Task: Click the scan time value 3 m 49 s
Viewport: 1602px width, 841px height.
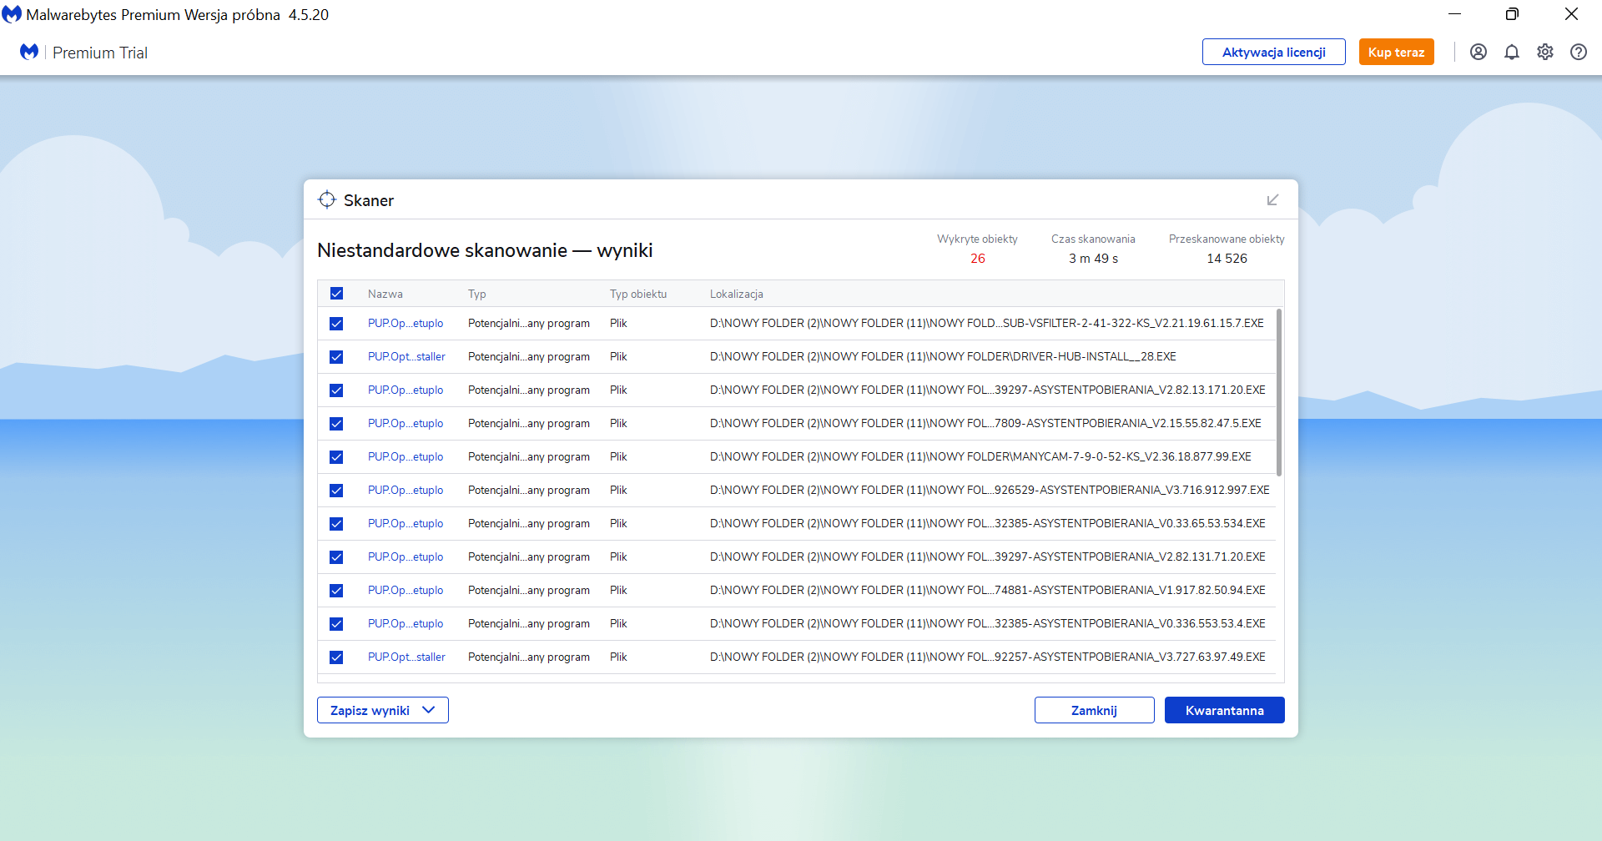Action: (1093, 259)
